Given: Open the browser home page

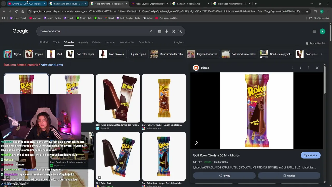Looking at the screenshot, I should 23,11.
